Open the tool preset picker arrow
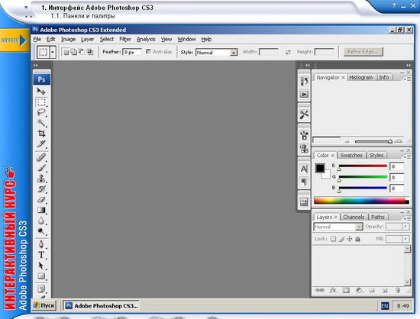 pyautogui.click(x=53, y=52)
